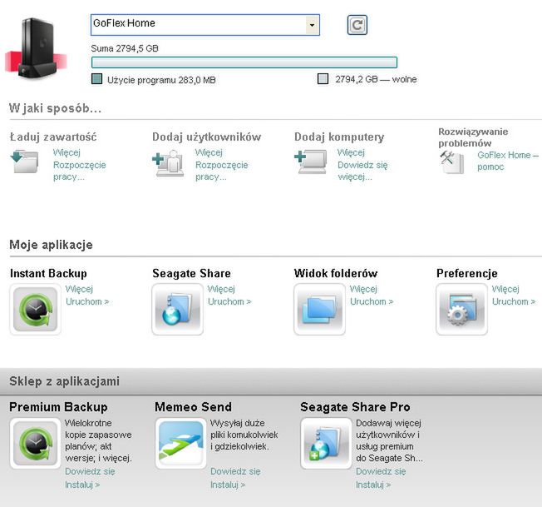Click the 'Seagate Share' title under Moje aplikacje
The height and width of the screenshot is (507, 542).
191,273
